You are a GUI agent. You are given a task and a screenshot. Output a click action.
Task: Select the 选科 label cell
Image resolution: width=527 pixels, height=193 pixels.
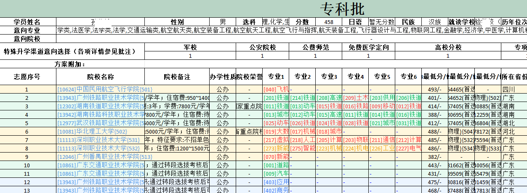[249, 22]
